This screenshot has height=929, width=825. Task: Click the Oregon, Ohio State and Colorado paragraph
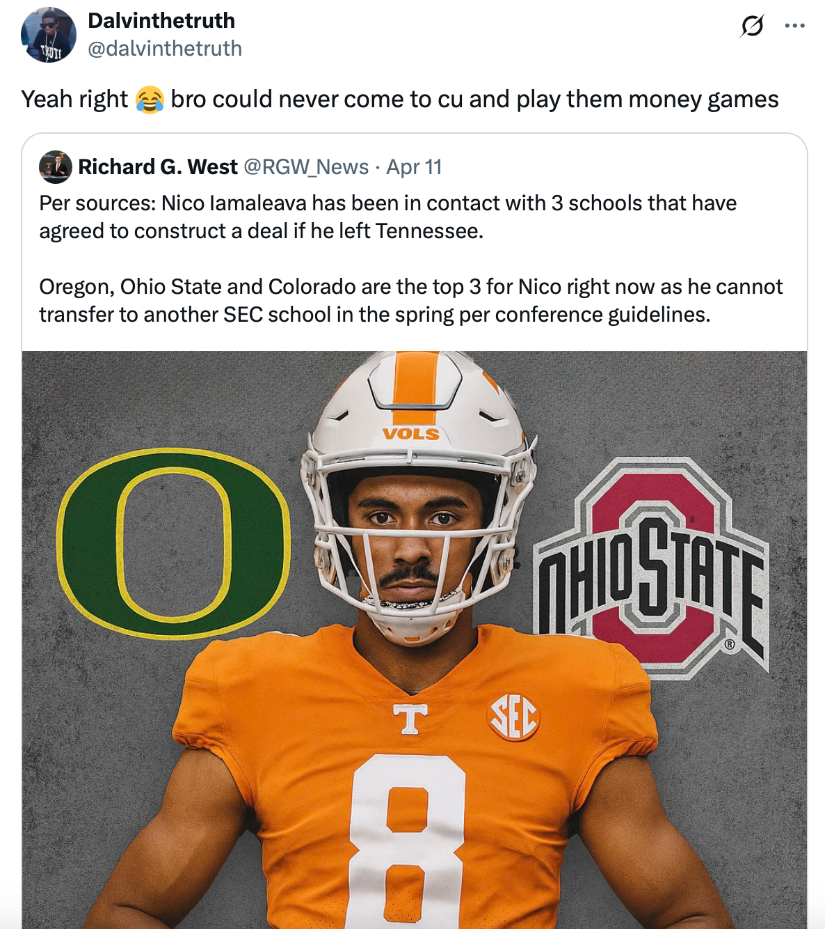410,300
